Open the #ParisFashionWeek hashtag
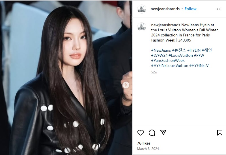The width and height of the screenshot is (226, 155). coord(168,60)
